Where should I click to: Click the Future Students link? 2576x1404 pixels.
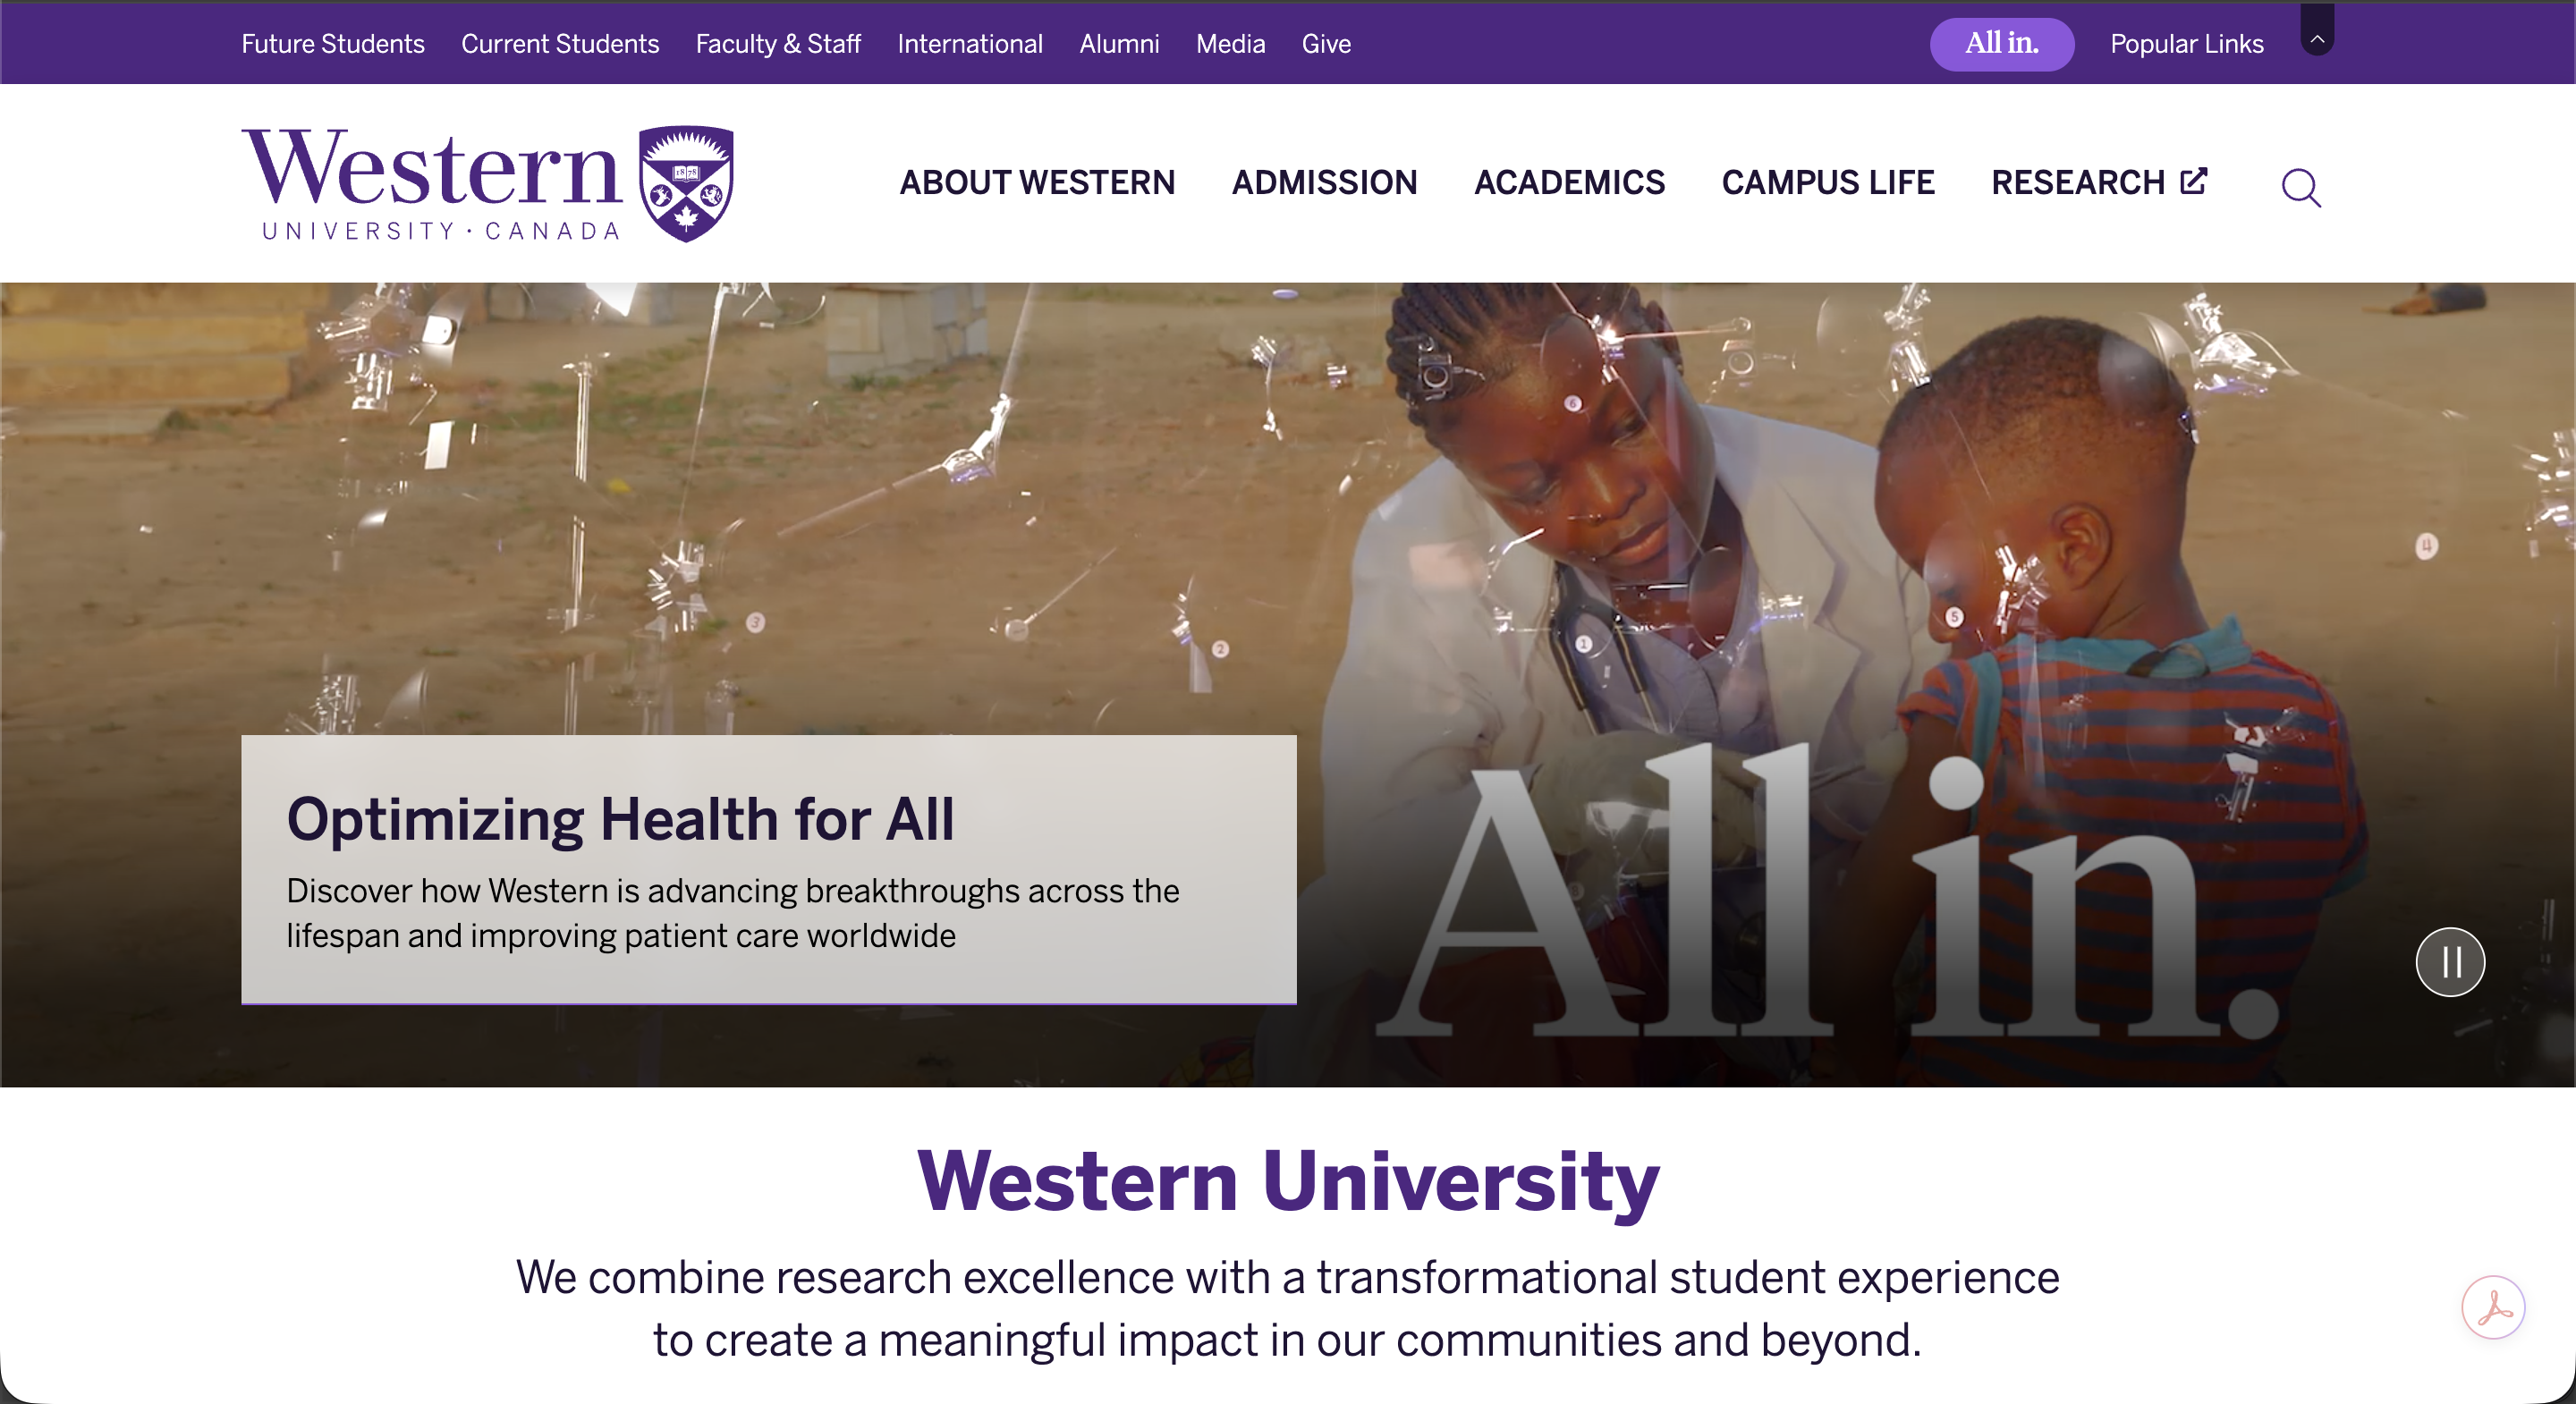[x=333, y=44]
